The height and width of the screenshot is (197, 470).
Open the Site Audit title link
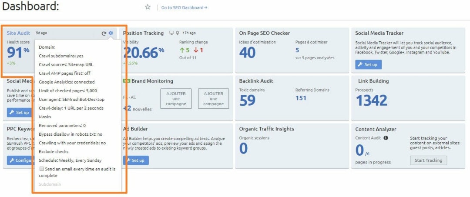tap(19, 33)
